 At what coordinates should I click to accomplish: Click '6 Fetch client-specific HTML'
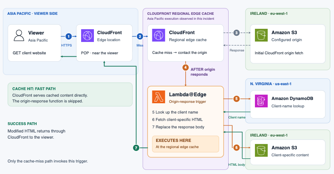(x=177, y=120)
